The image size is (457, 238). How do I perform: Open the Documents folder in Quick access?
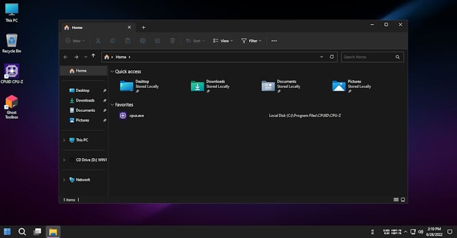point(268,86)
